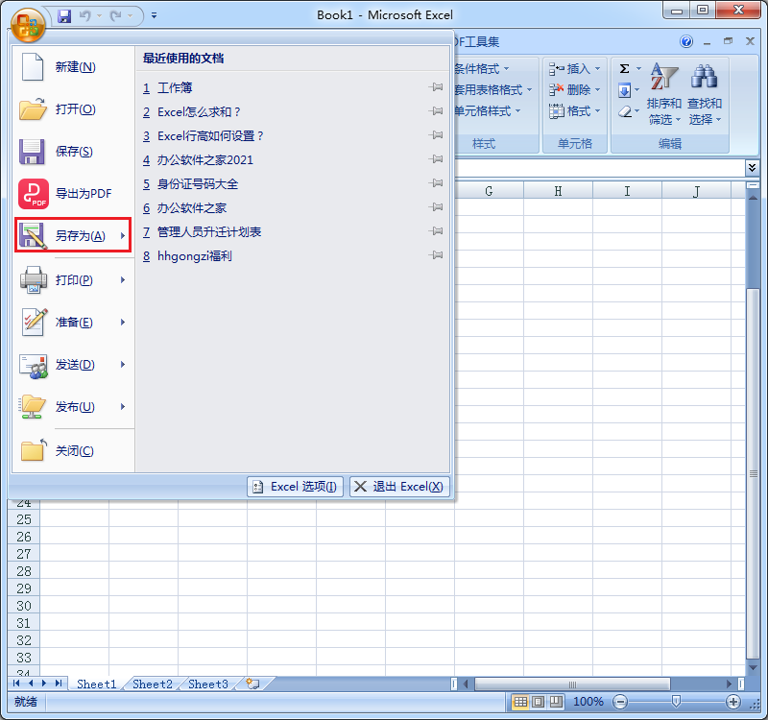Viewport: 768px width, 720px height.
Task: Choose 打开(O) from Office menu
Action: [73, 109]
